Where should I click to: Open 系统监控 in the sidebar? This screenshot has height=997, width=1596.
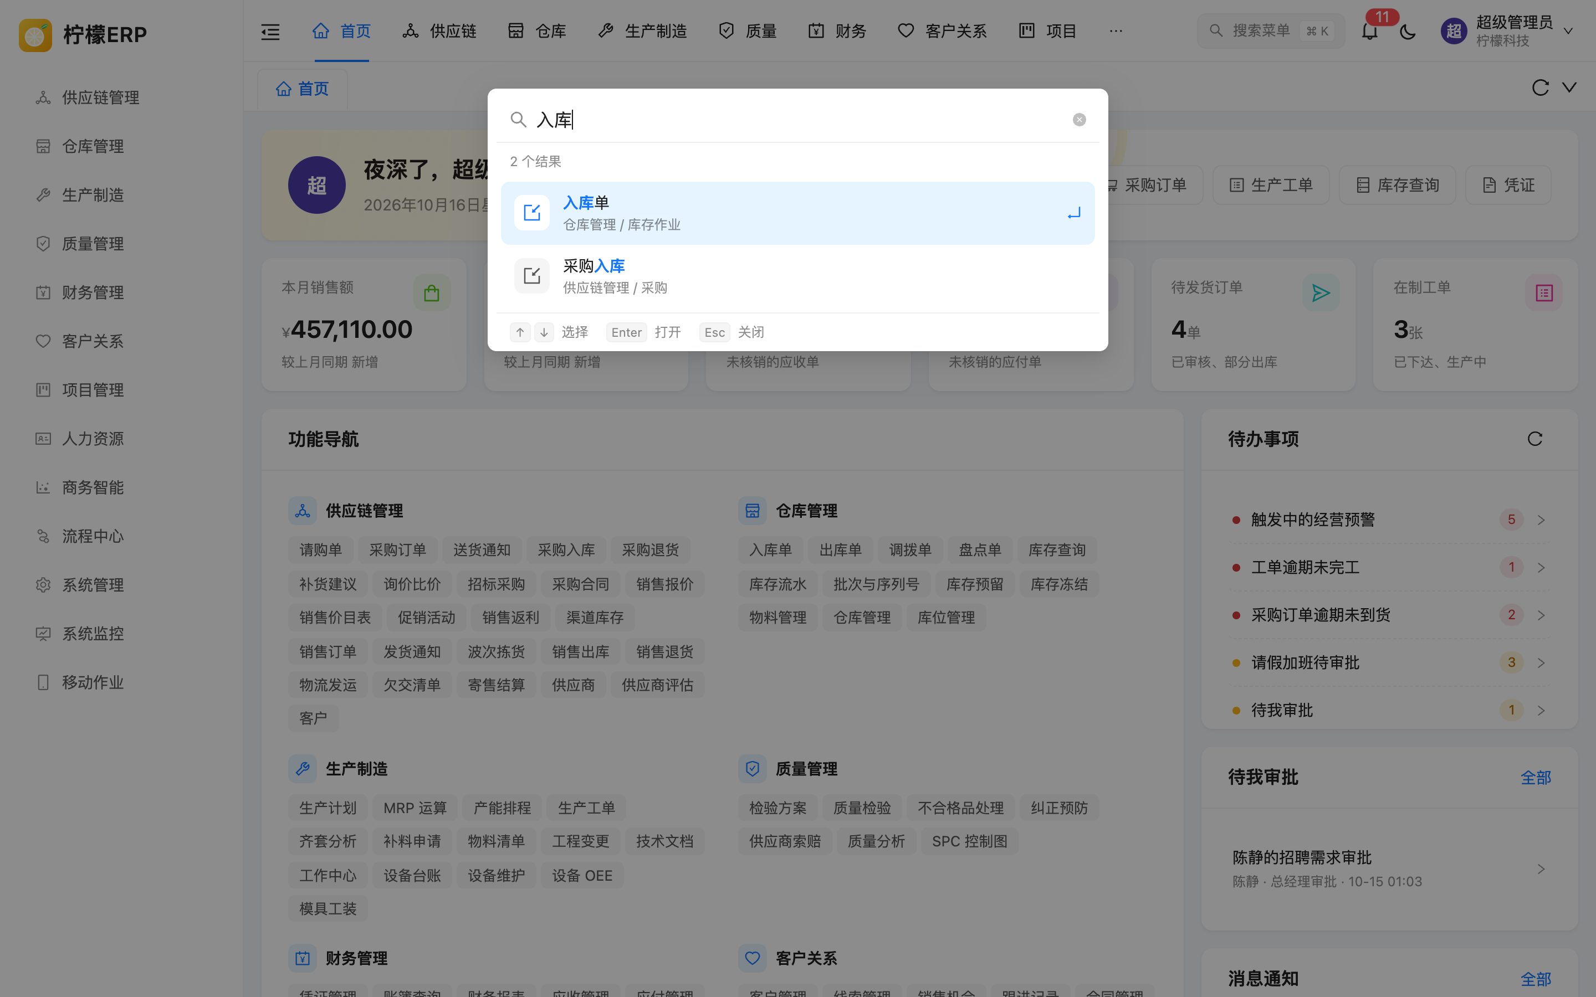point(121,634)
